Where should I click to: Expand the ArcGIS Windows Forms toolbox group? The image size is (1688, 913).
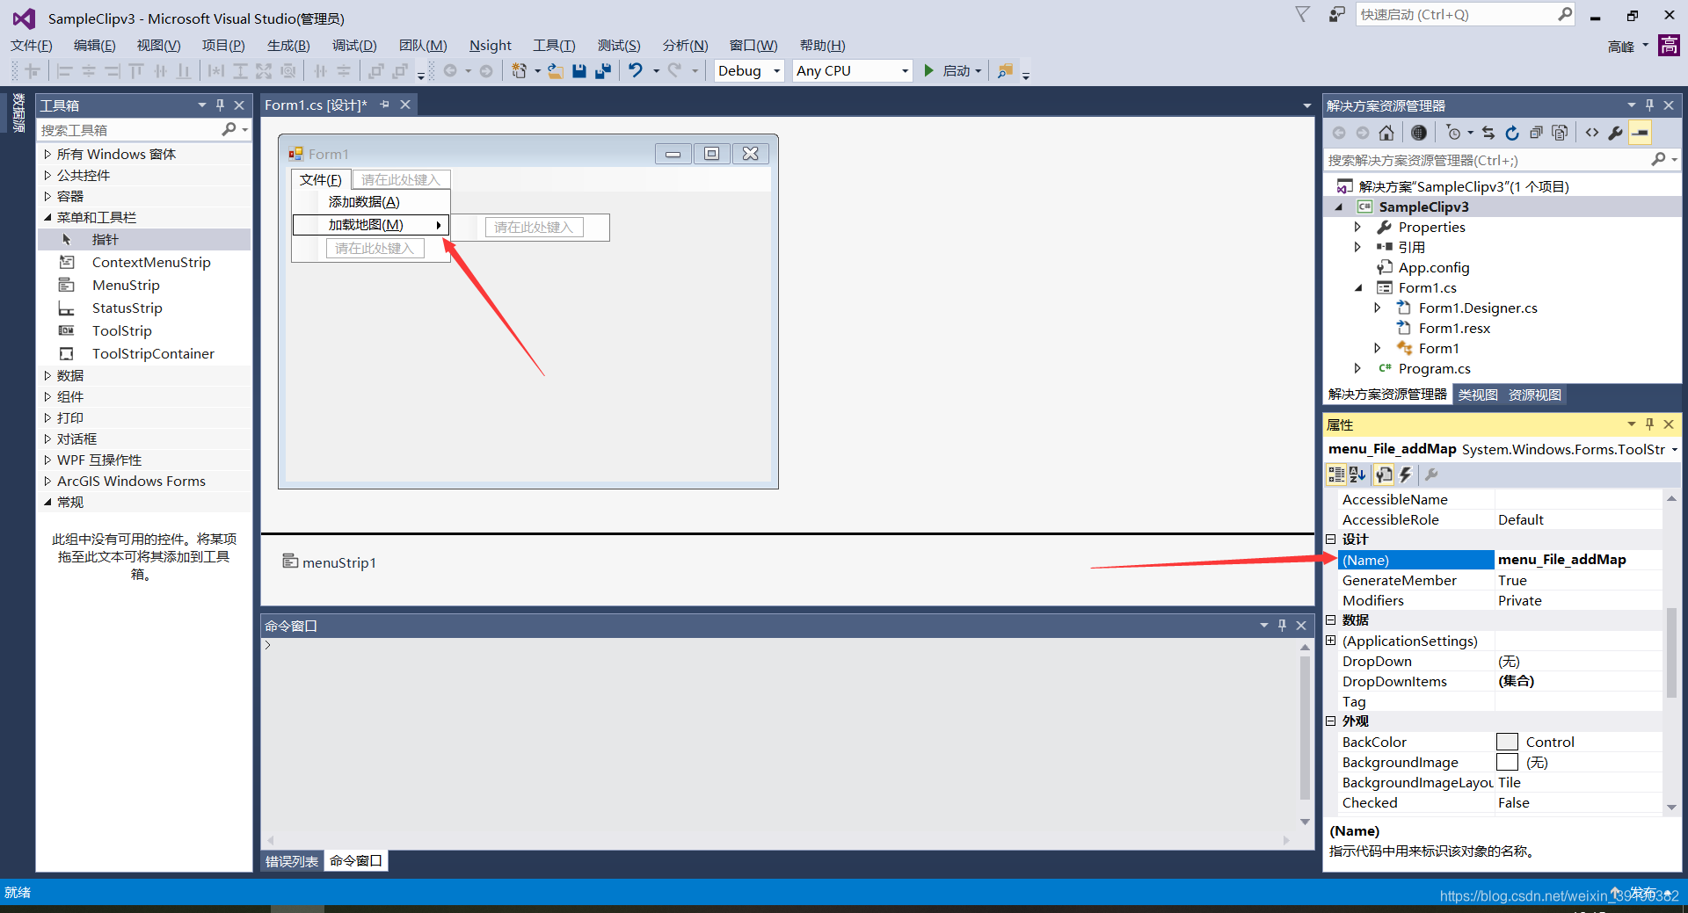47,481
